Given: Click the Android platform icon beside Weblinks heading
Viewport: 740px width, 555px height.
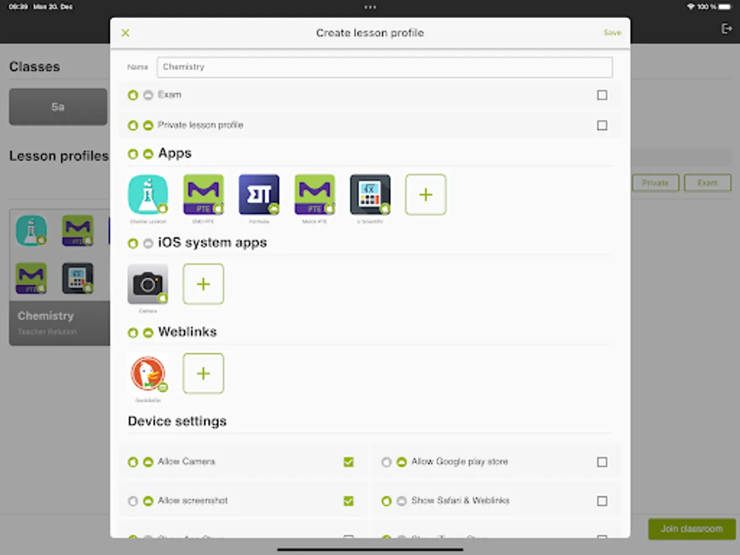Looking at the screenshot, I should (x=148, y=333).
